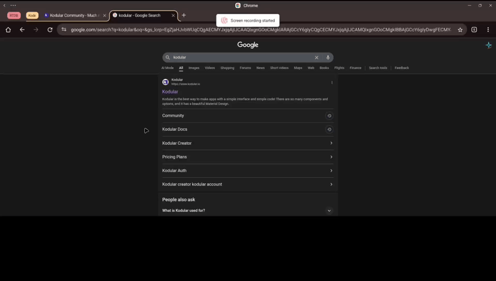Image resolution: width=496 pixels, height=281 pixels.
Task: Close the kodular - Google Search tab
Action: click(173, 15)
